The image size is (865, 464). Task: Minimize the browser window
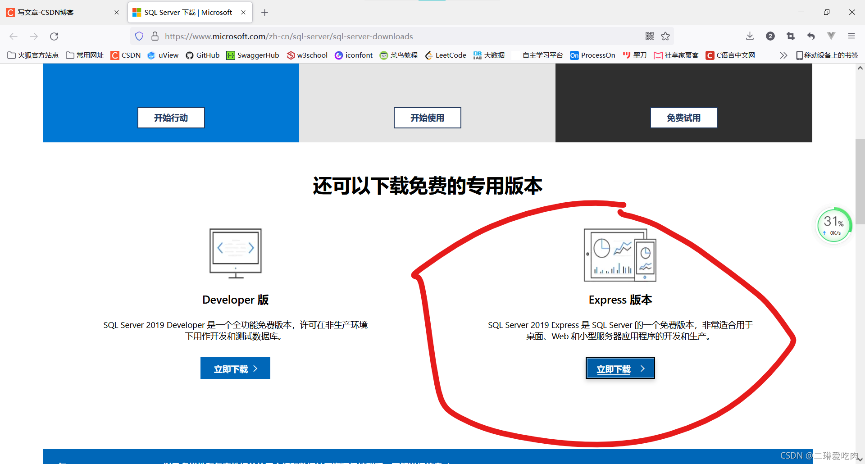[x=801, y=12]
